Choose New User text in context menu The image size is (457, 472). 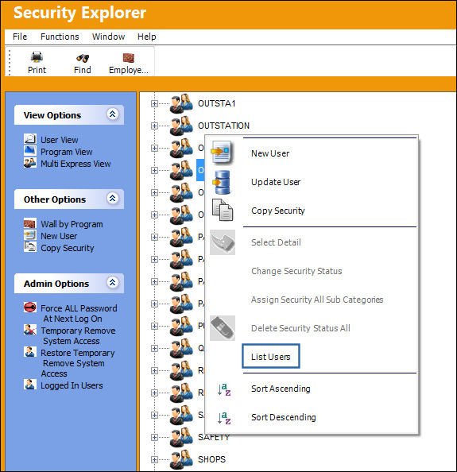pyautogui.click(x=270, y=153)
